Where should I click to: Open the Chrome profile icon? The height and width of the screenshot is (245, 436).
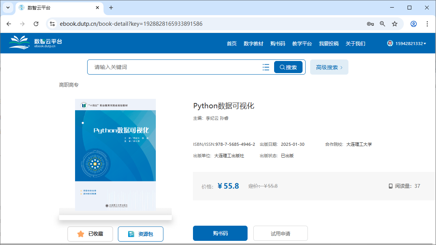click(x=414, y=24)
